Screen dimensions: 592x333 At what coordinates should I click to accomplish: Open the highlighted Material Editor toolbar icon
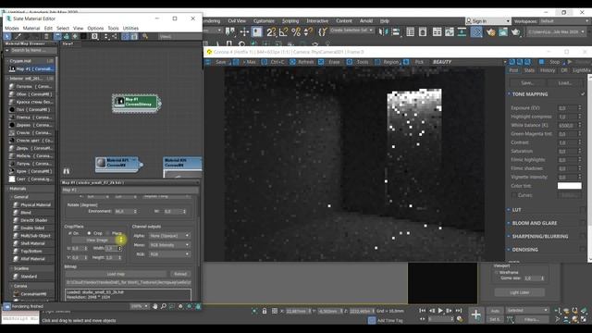[476, 32]
